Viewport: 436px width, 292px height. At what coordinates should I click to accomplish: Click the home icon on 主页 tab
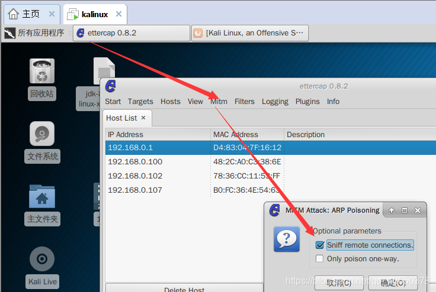(x=14, y=14)
